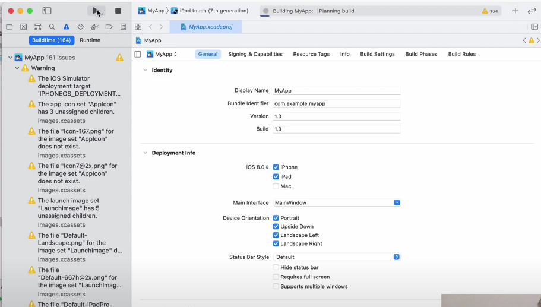The image size is (541, 307).
Task: Select the MyApp scheme in toolbar
Action: [x=151, y=11]
